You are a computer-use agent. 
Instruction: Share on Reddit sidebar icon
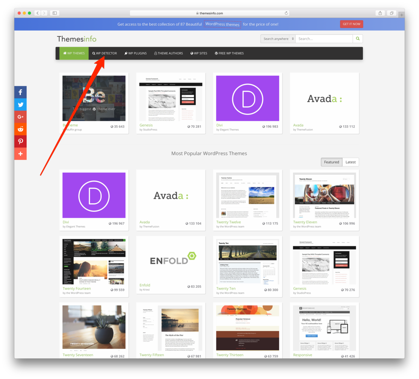click(20, 129)
